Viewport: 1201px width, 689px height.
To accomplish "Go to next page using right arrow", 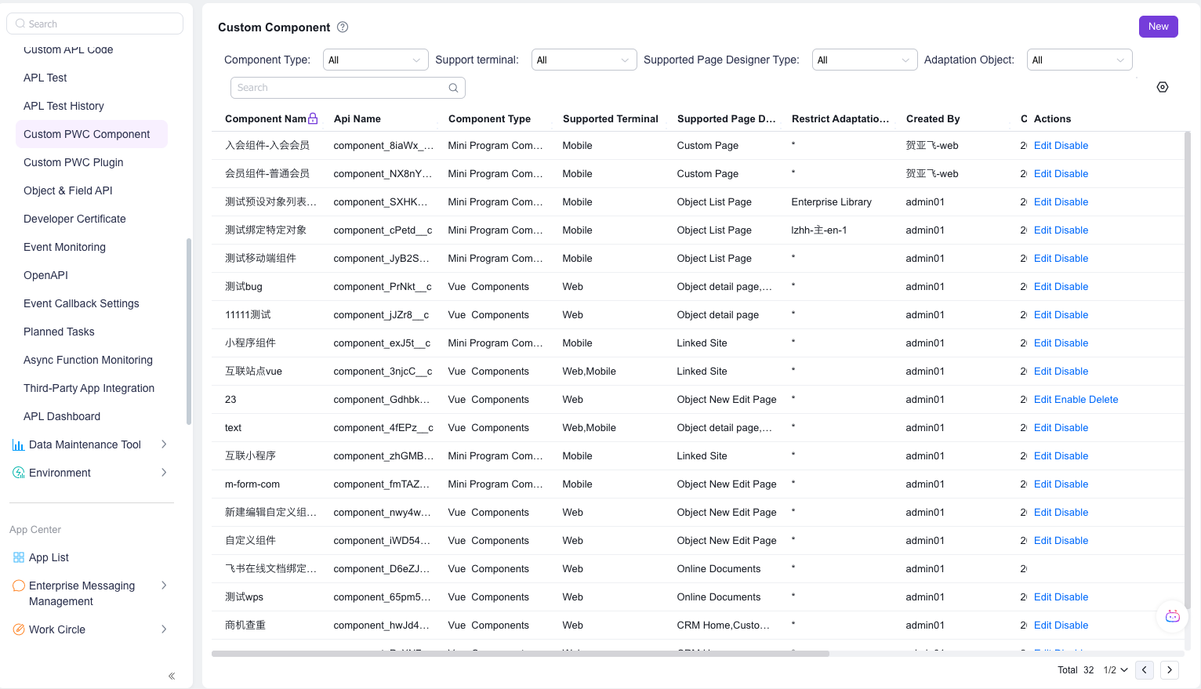I will (1170, 669).
